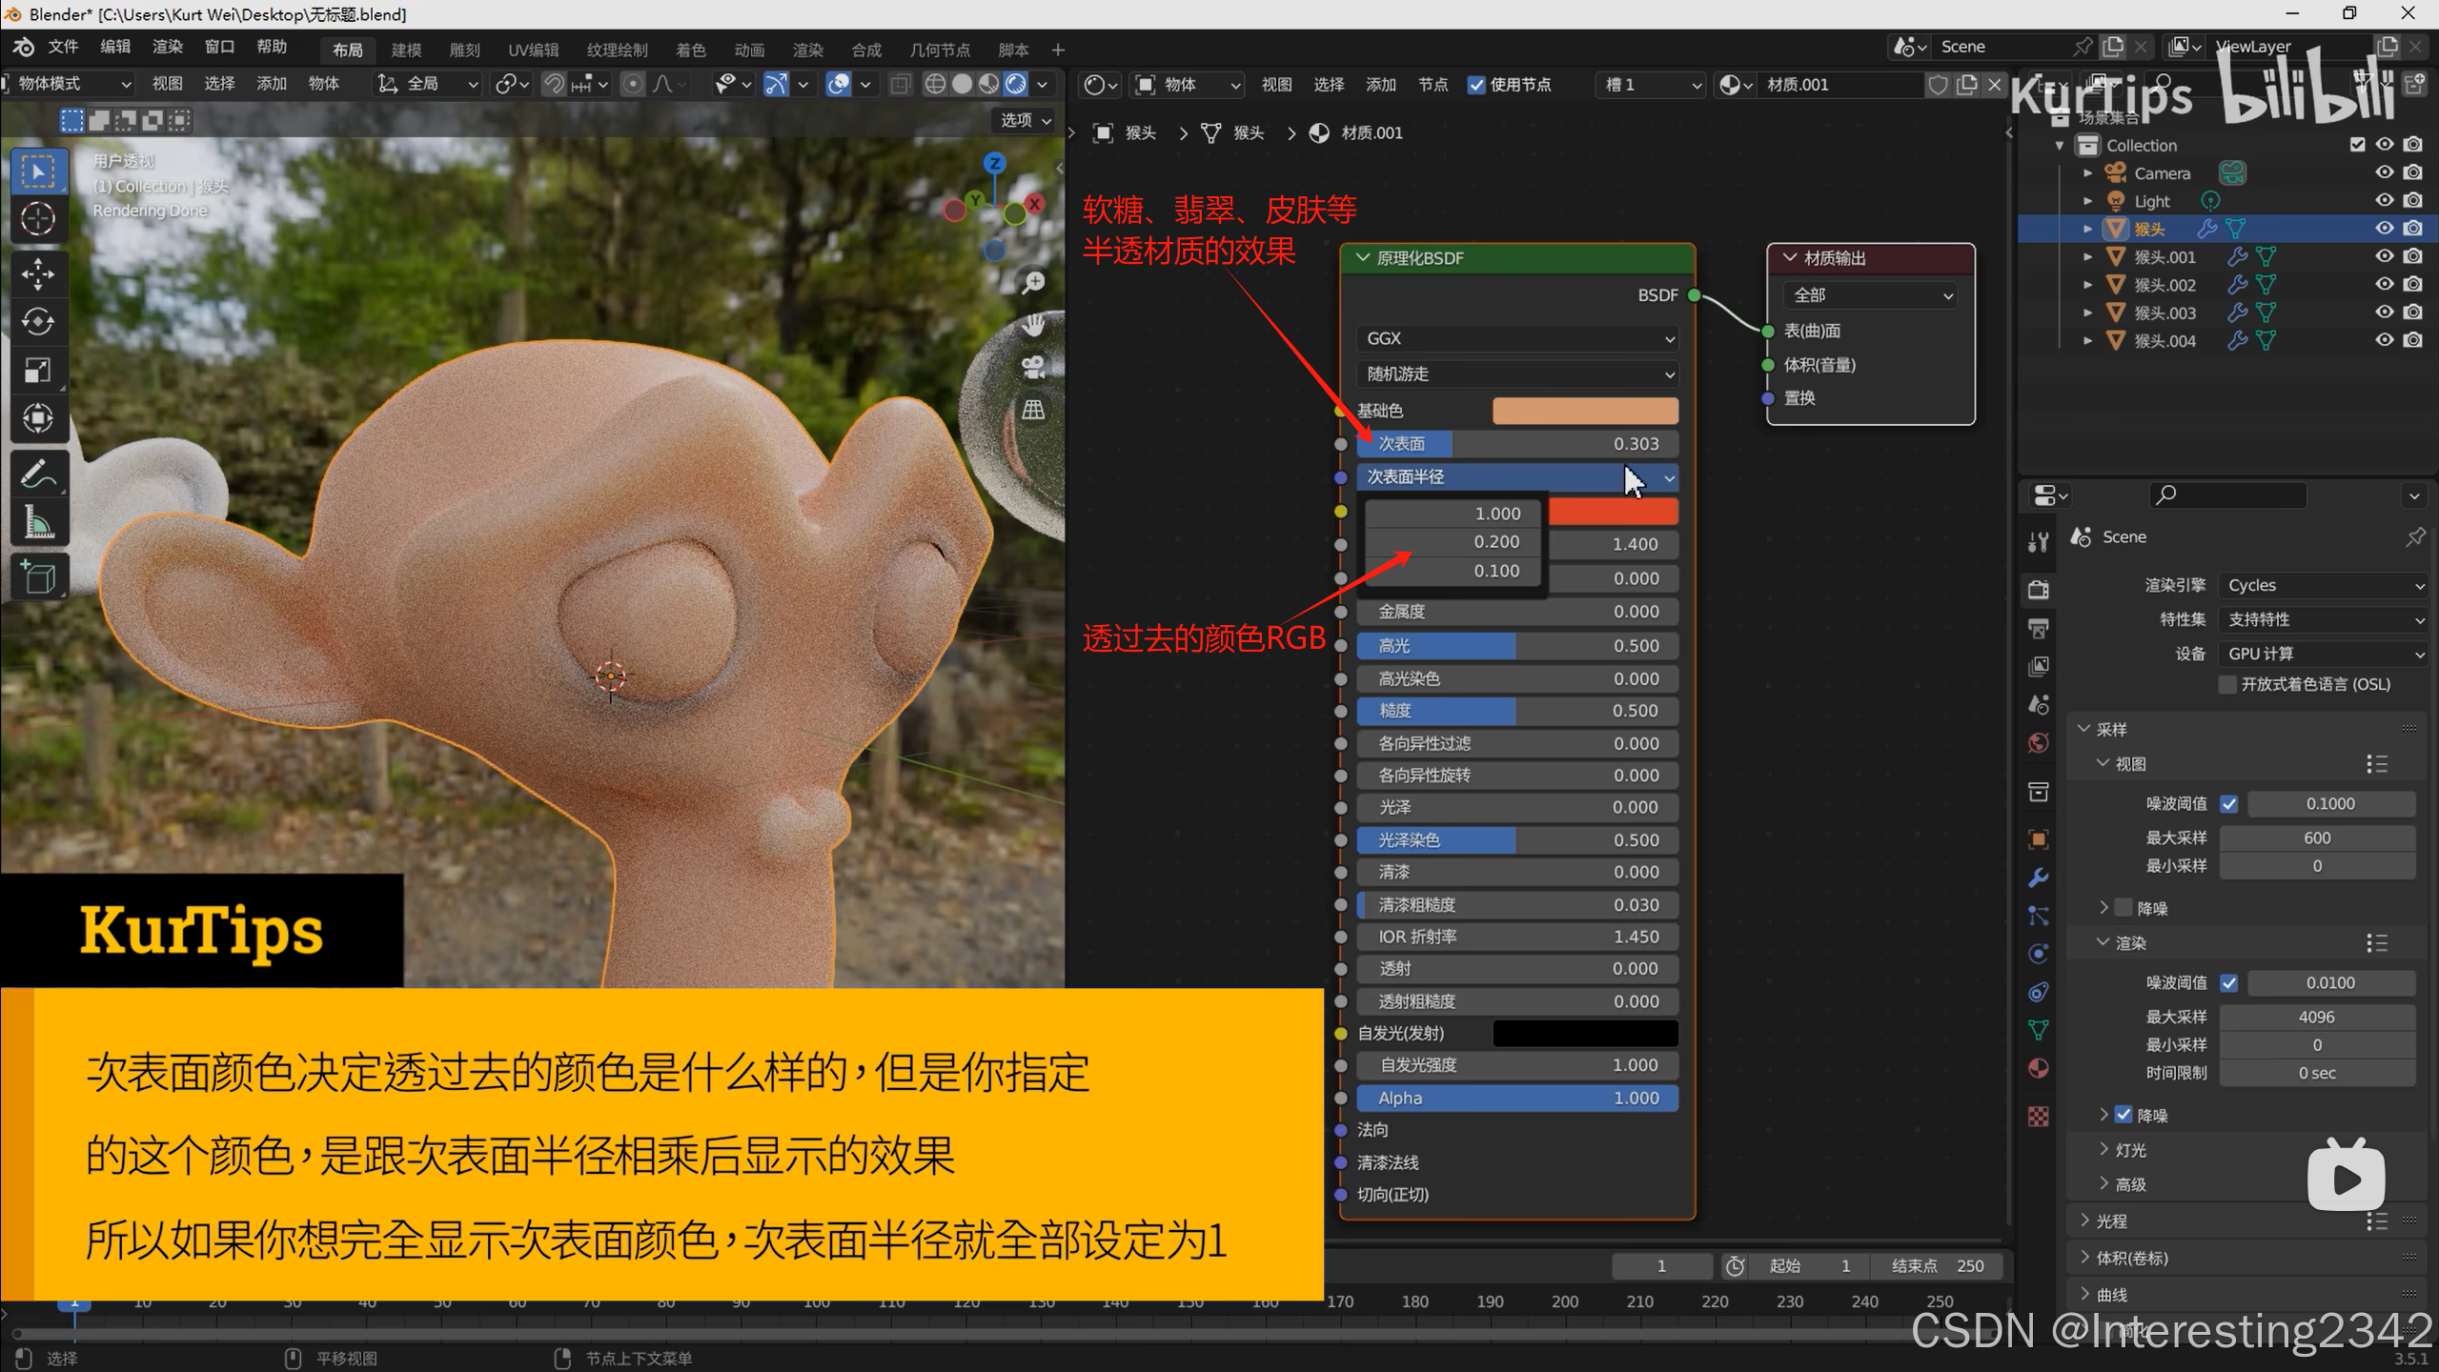Screen dimensions: 2439x1372
Task: Click the 基础色 color swatch
Action: click(x=1584, y=411)
